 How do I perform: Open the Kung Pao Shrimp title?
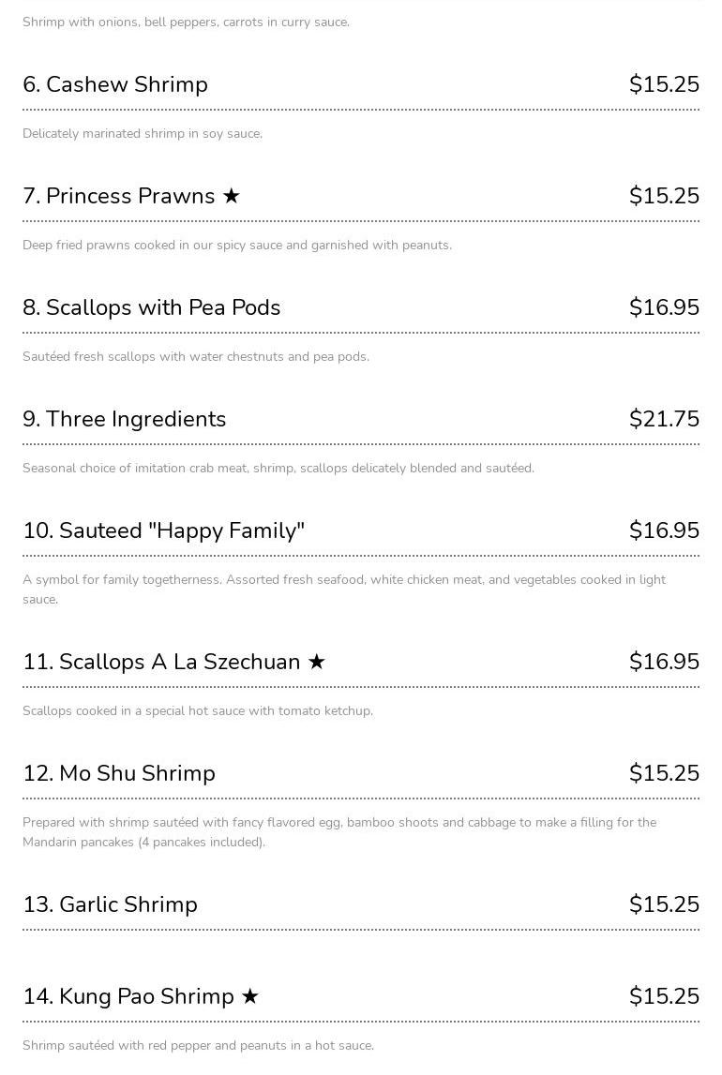tap(128, 996)
